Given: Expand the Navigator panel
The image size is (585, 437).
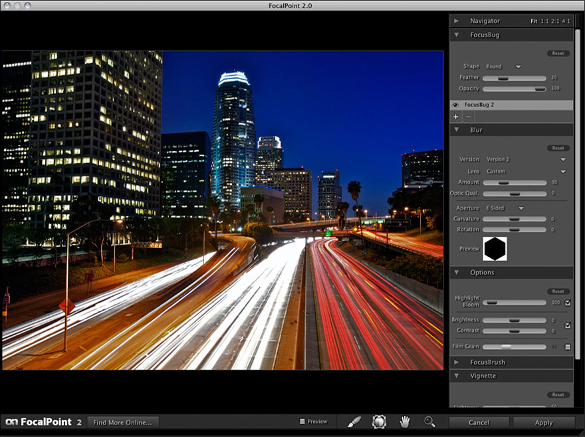Looking at the screenshot, I should (x=456, y=21).
